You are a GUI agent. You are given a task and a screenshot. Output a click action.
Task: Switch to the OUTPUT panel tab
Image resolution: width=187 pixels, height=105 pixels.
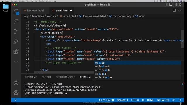point(46,77)
